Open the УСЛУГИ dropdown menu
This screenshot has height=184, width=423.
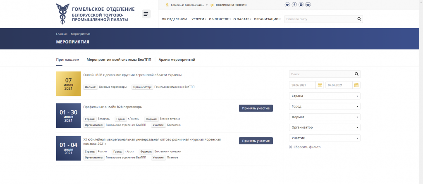point(199,19)
